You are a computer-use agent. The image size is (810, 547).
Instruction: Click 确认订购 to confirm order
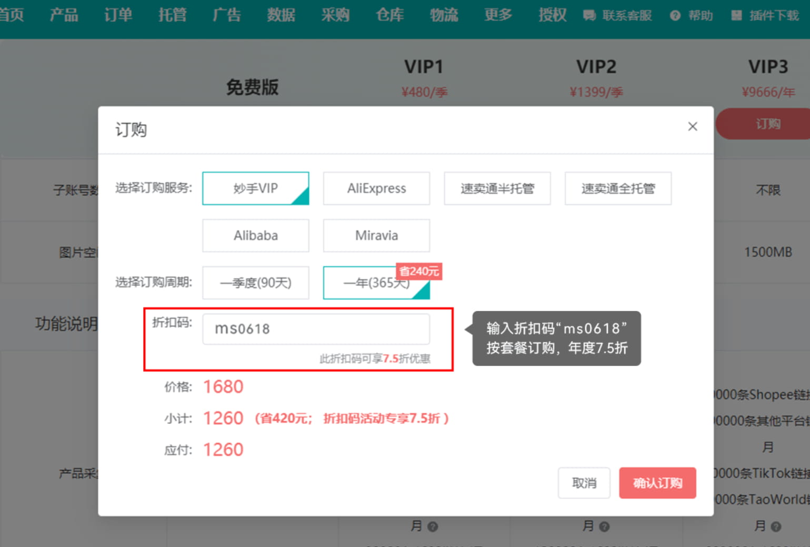click(x=657, y=483)
